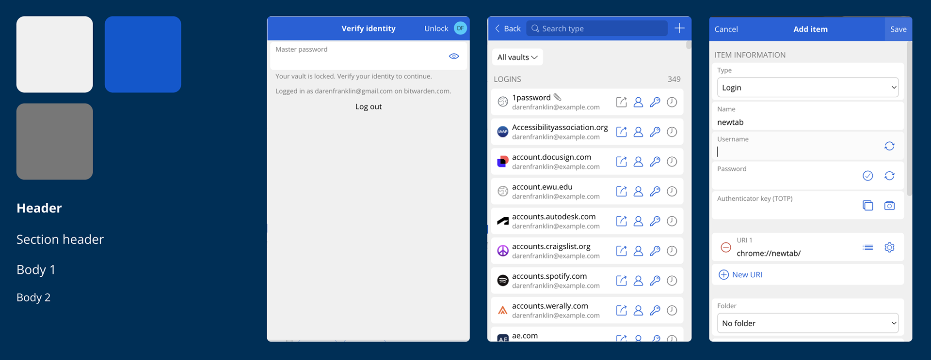
Task: Remove URI 1 with minus icon
Action: pos(726,247)
